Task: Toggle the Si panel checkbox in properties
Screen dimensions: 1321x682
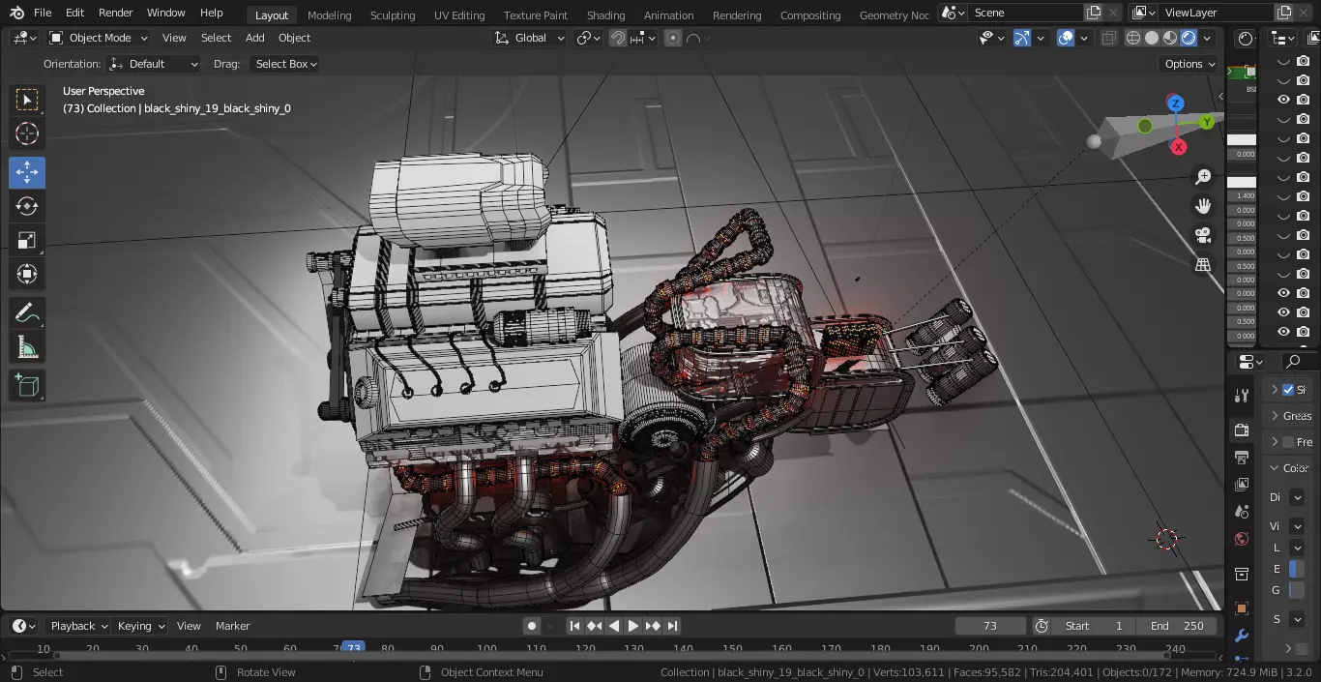Action: click(1288, 390)
